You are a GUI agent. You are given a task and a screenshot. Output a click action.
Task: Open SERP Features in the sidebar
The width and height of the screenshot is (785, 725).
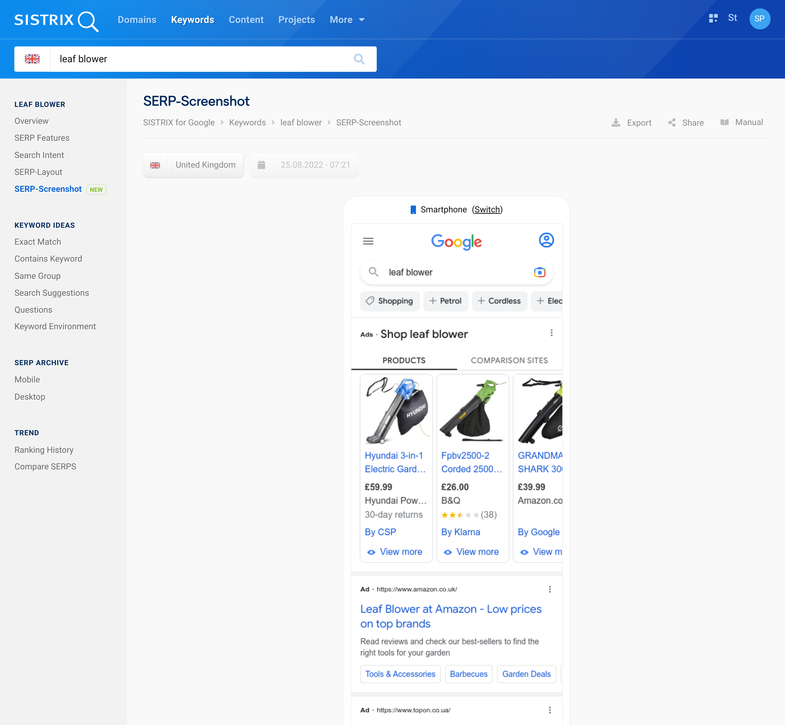tap(42, 138)
